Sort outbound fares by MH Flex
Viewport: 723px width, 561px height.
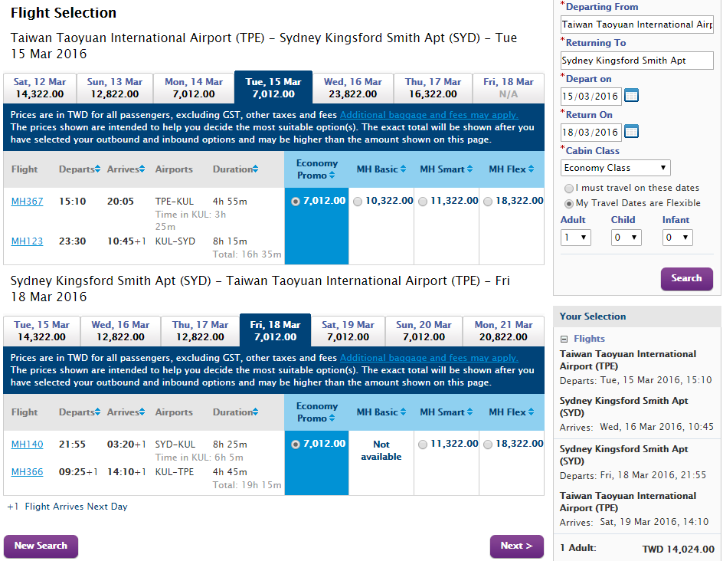[511, 169]
